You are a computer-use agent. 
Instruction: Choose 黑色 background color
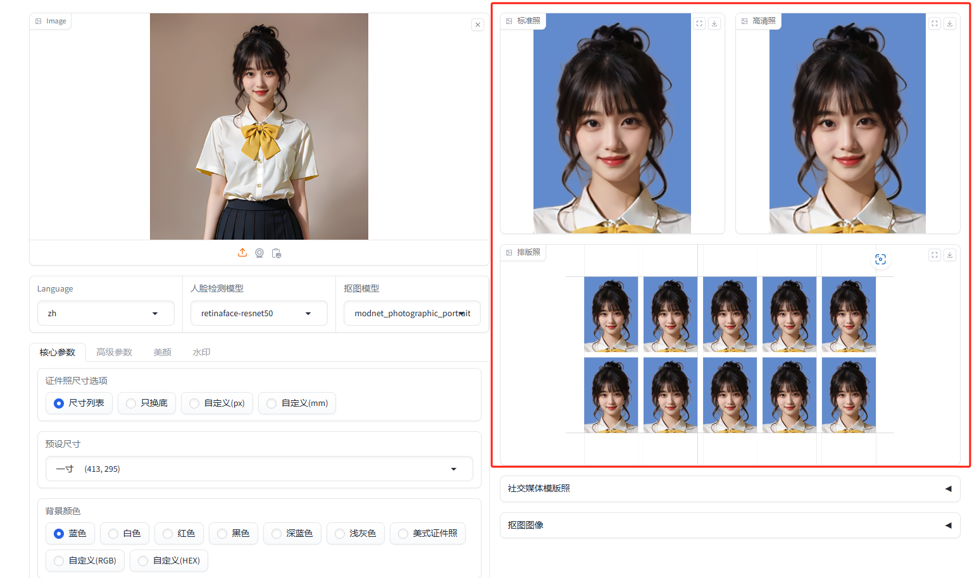[x=234, y=533]
